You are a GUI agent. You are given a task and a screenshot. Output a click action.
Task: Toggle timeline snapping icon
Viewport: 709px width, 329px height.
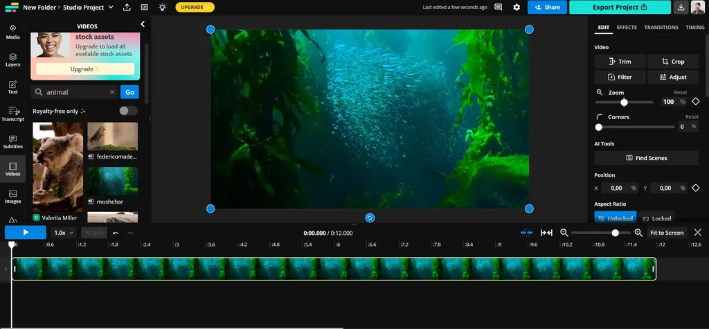(526, 233)
